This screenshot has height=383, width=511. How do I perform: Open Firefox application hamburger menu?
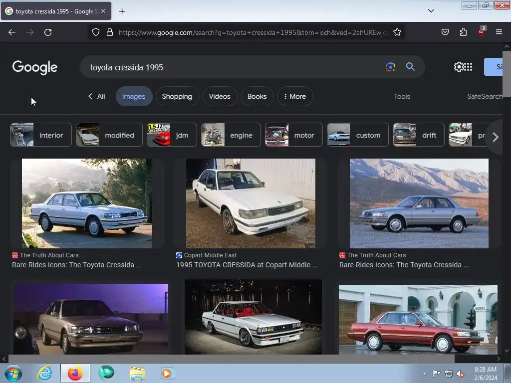click(x=499, y=32)
